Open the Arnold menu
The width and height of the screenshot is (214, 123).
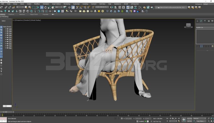click(126, 4)
